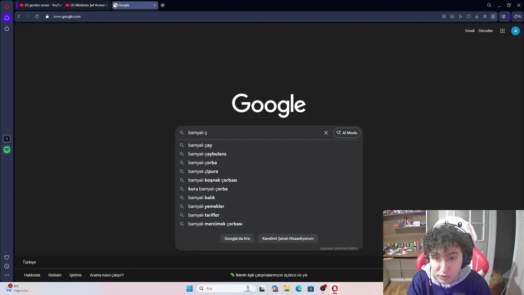Close the Google tab
Image resolution: width=524 pixels, height=295 pixels.
coord(155,5)
